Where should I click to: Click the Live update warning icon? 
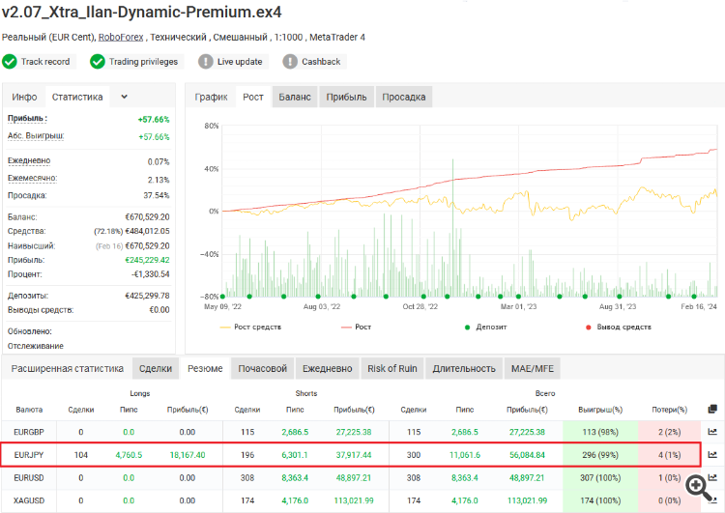206,62
